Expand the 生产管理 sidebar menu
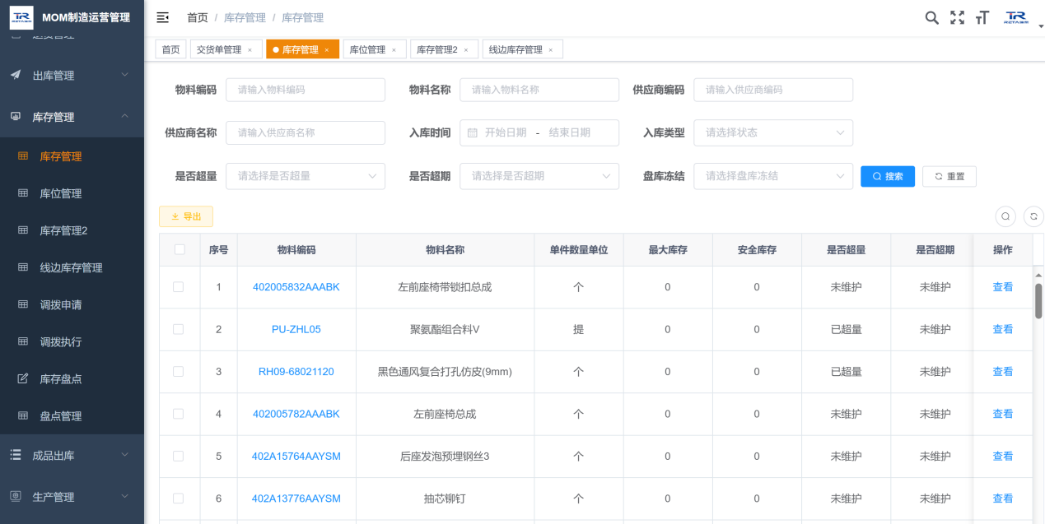 point(72,497)
